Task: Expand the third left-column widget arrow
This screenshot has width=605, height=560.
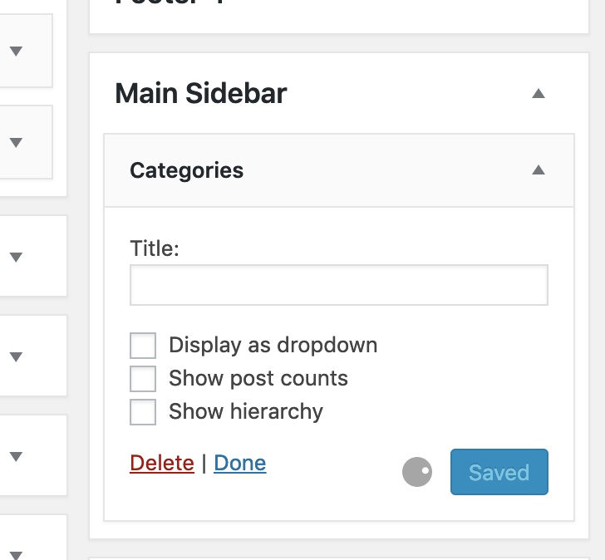Action: [x=16, y=257]
